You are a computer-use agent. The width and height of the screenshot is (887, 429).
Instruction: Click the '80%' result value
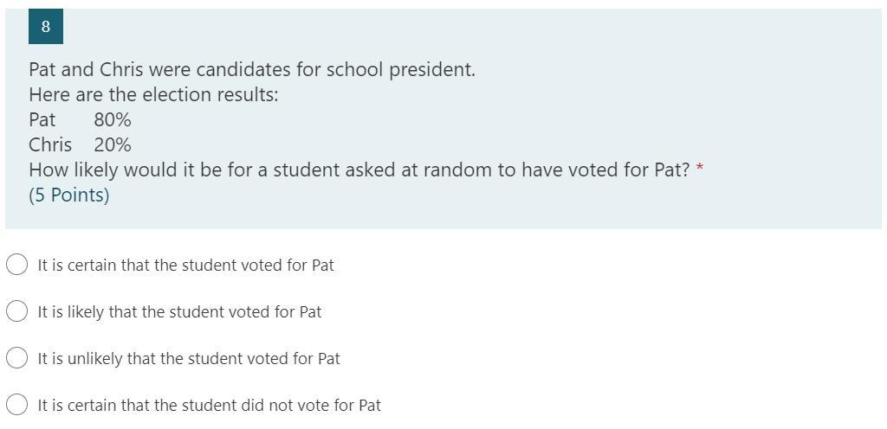pos(113,120)
